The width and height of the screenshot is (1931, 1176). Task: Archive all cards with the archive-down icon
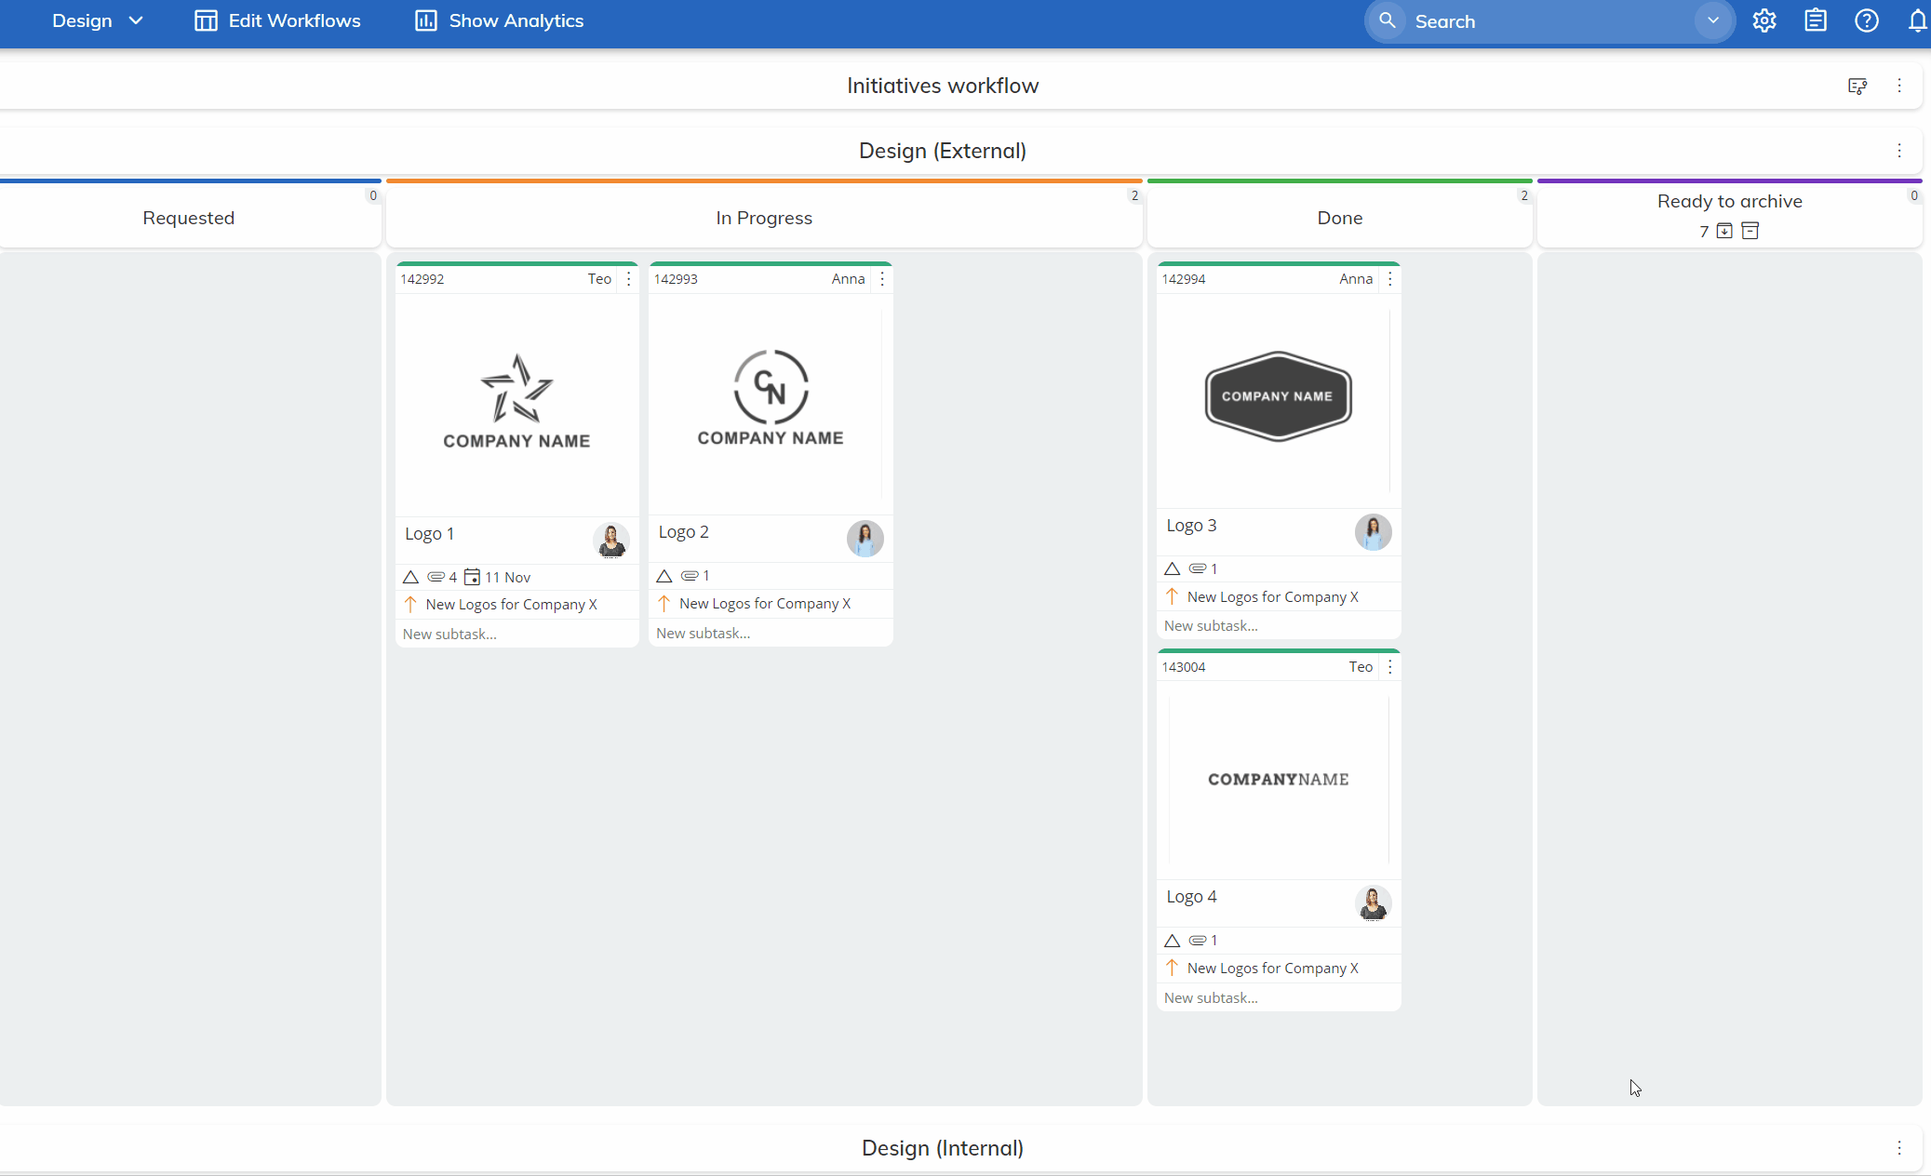click(x=1723, y=231)
